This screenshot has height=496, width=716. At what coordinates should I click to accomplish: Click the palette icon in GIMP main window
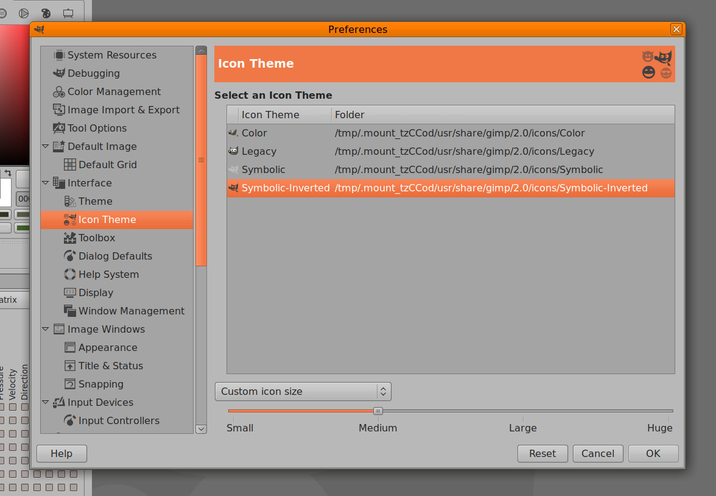[x=46, y=13]
